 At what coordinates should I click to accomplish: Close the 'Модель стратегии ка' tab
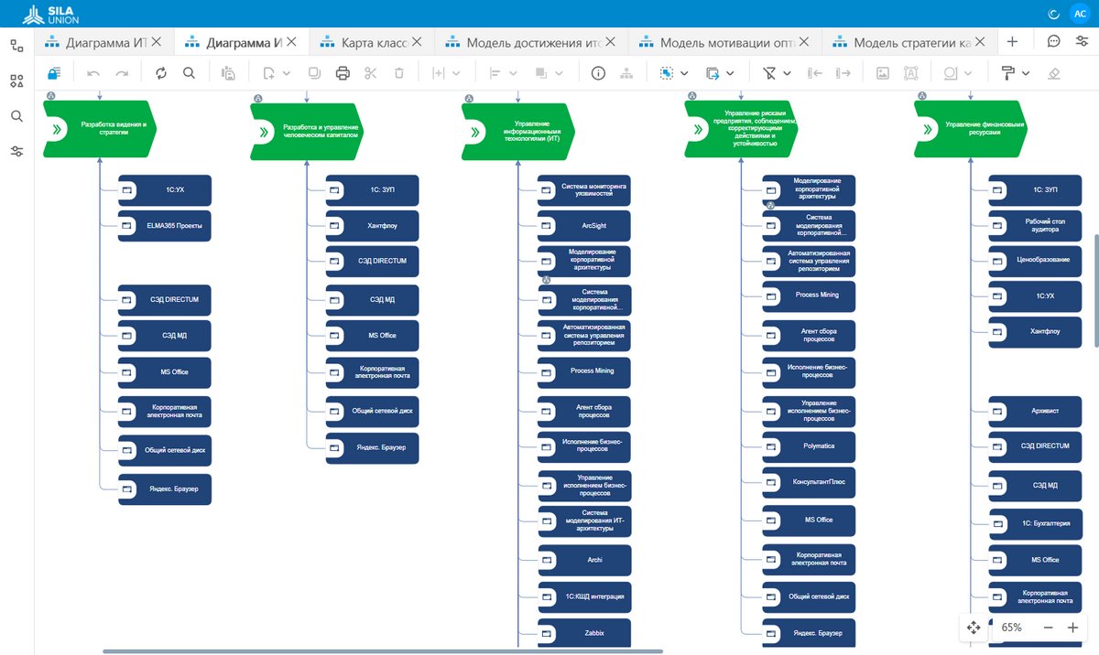(981, 42)
